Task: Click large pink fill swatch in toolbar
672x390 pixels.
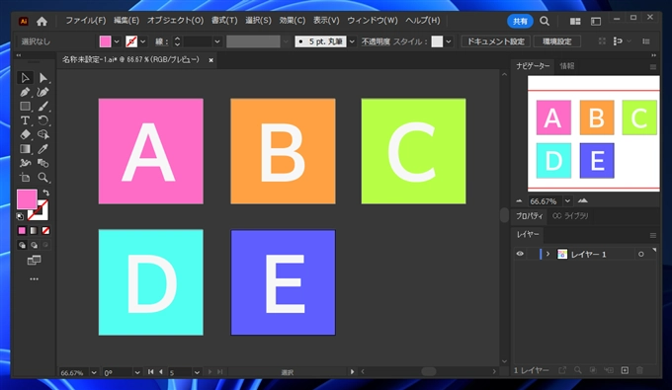Action: 27,199
